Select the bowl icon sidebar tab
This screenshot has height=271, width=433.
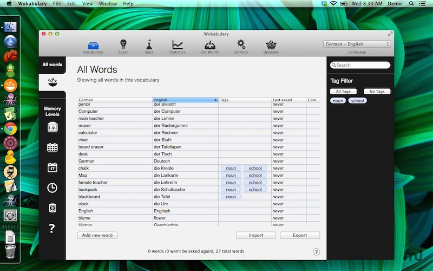point(52,82)
